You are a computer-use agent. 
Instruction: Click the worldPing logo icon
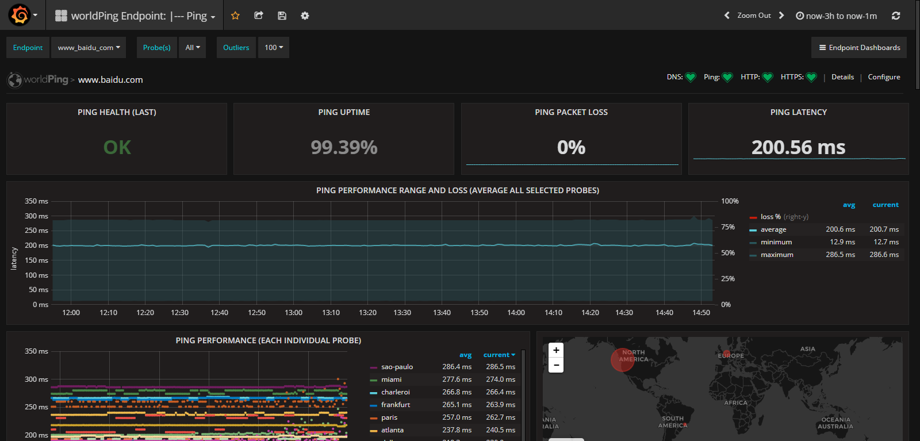tap(14, 80)
